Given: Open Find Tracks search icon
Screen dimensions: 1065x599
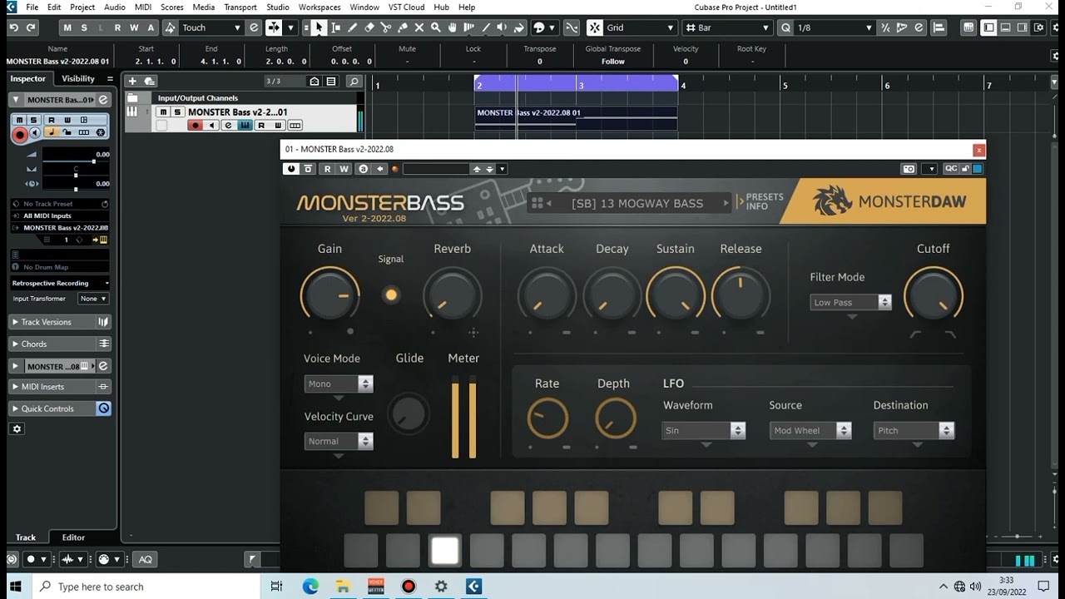Looking at the screenshot, I should tap(354, 82).
